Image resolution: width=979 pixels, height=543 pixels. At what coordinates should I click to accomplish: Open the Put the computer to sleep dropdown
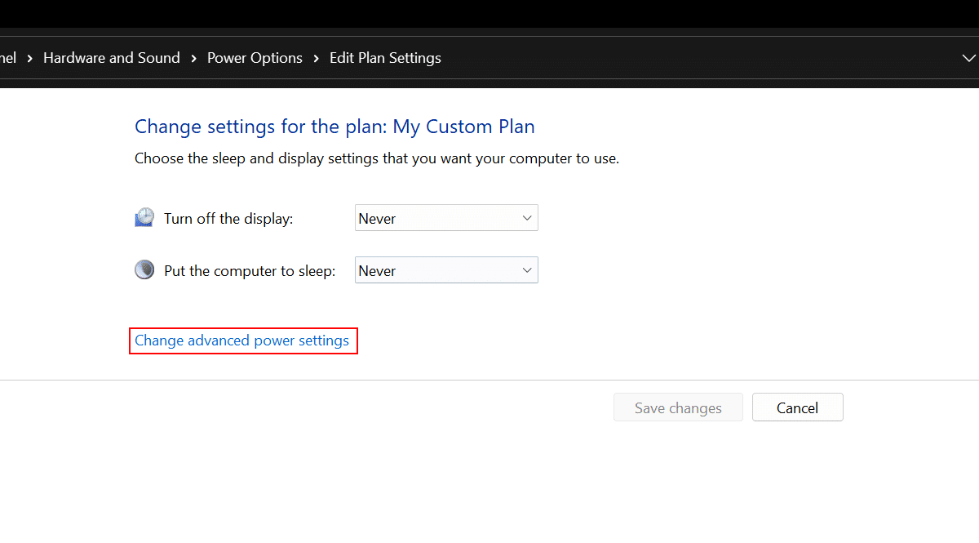pos(446,270)
